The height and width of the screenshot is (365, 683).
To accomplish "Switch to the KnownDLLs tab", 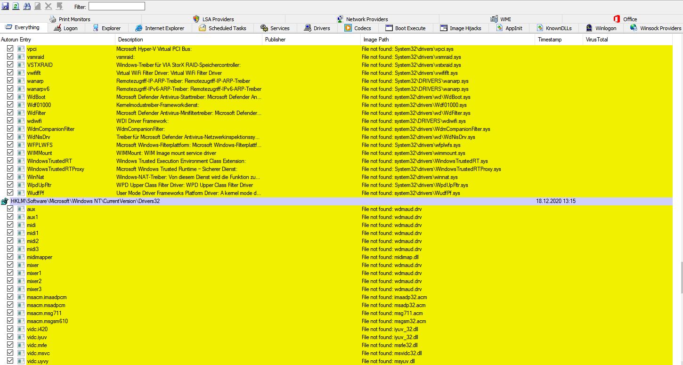I will (554, 28).
